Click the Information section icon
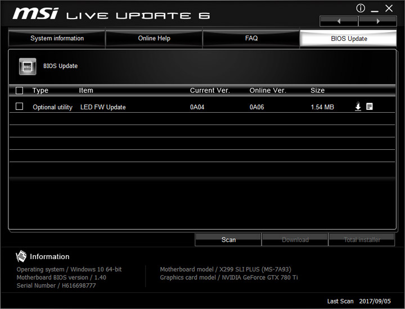Image resolution: width=405 pixels, height=309 pixels. (x=21, y=256)
